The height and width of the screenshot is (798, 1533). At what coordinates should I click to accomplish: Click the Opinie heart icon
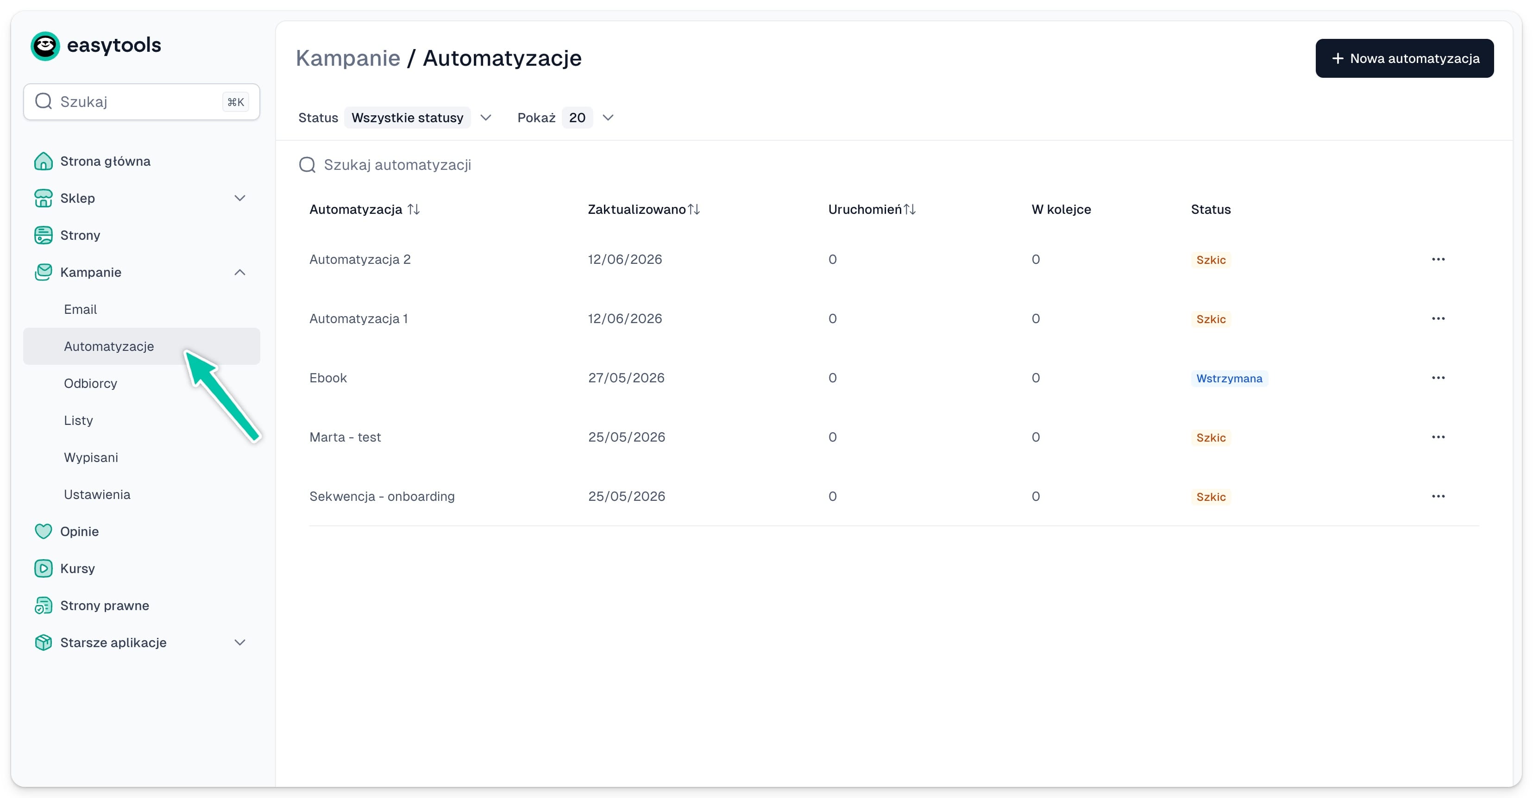coord(44,531)
